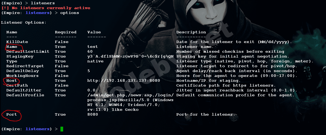Click the port value 8080

93,114
